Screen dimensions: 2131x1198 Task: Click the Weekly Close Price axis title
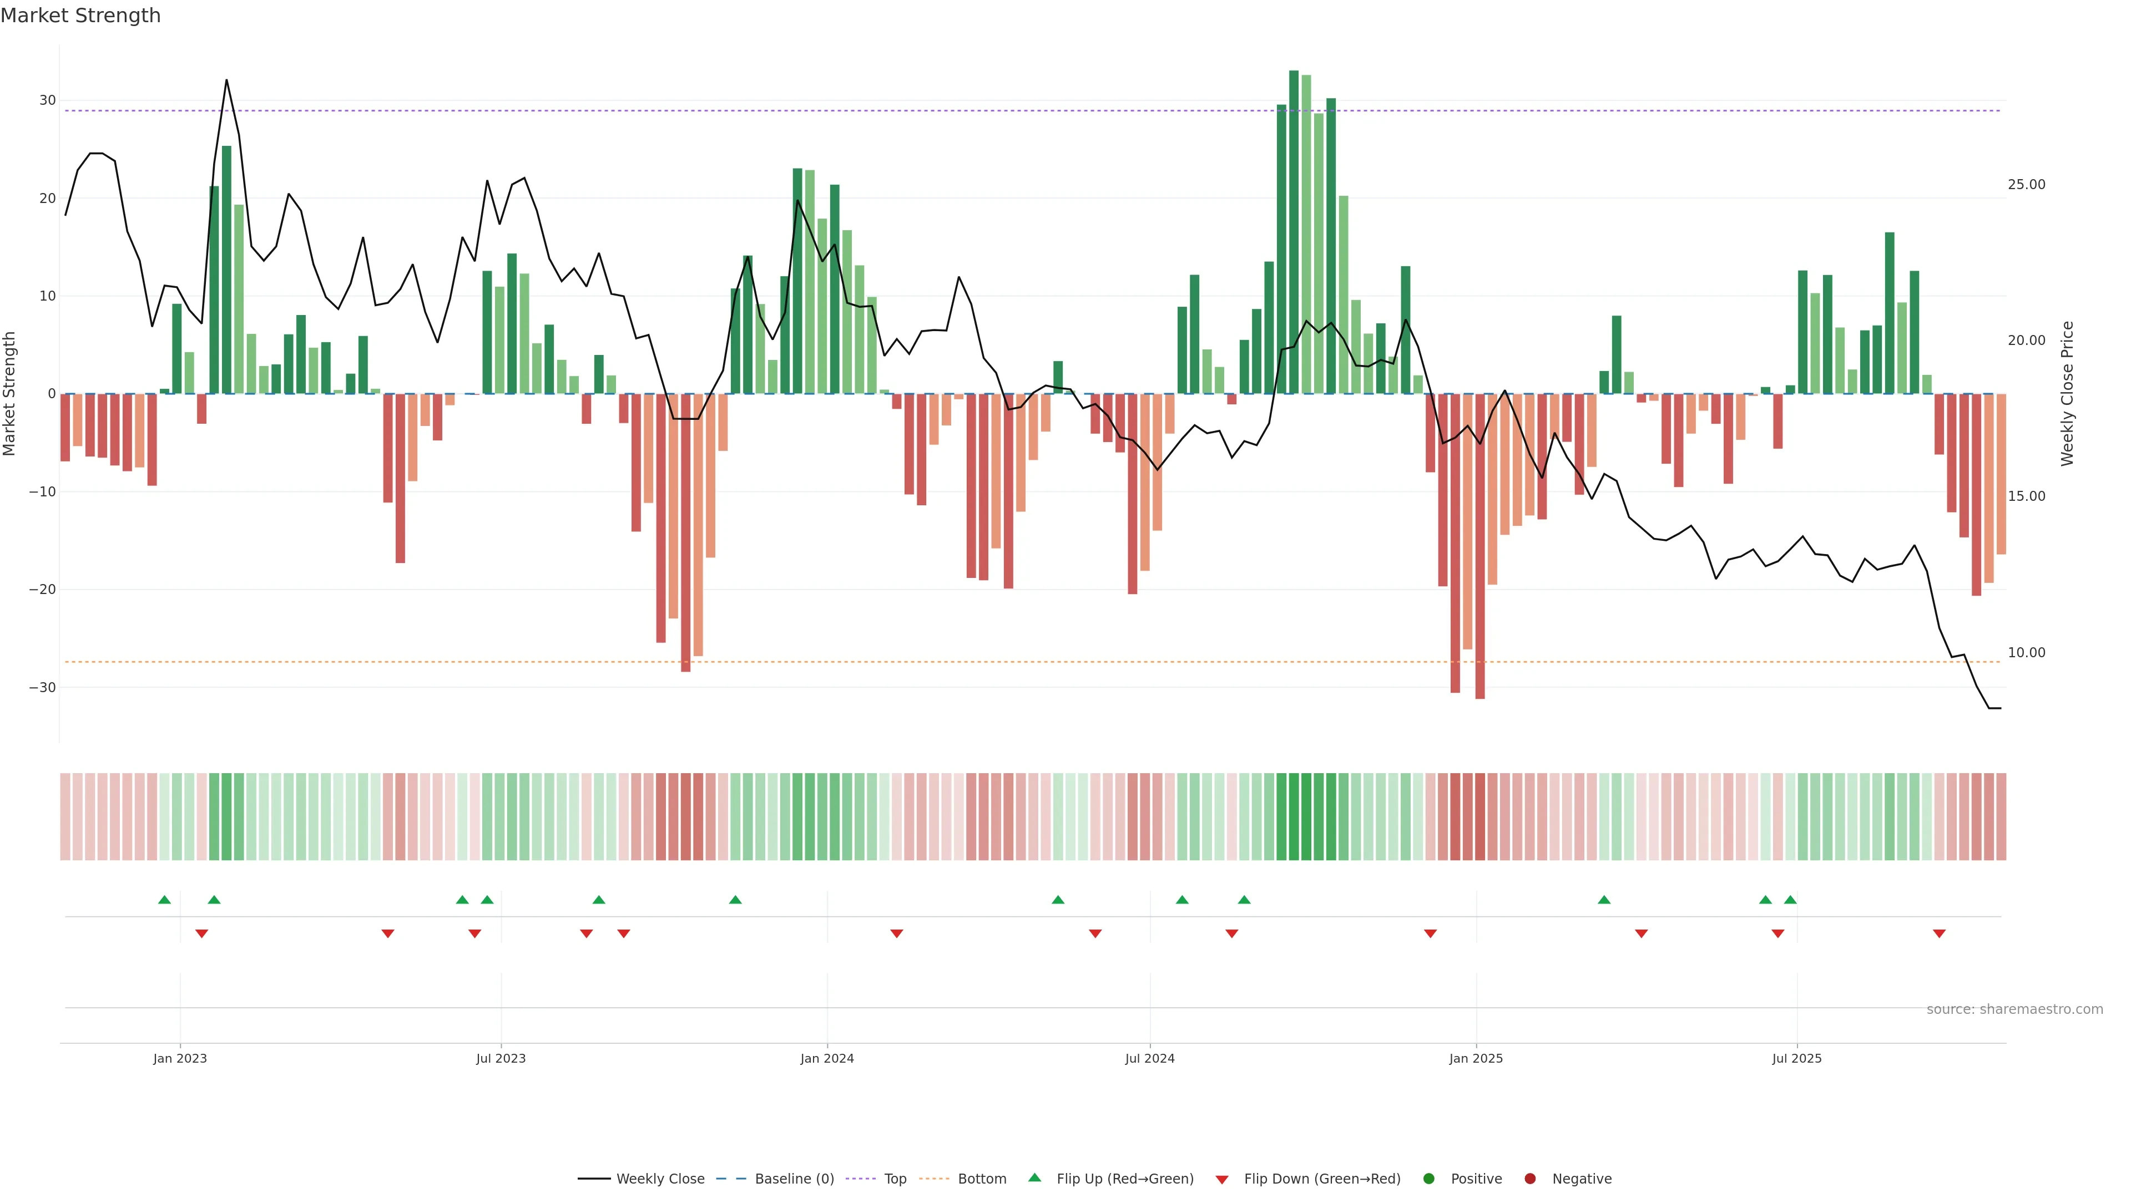point(2067,394)
